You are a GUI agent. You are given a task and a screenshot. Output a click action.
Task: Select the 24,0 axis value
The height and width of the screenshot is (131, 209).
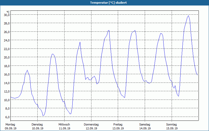[7, 40]
